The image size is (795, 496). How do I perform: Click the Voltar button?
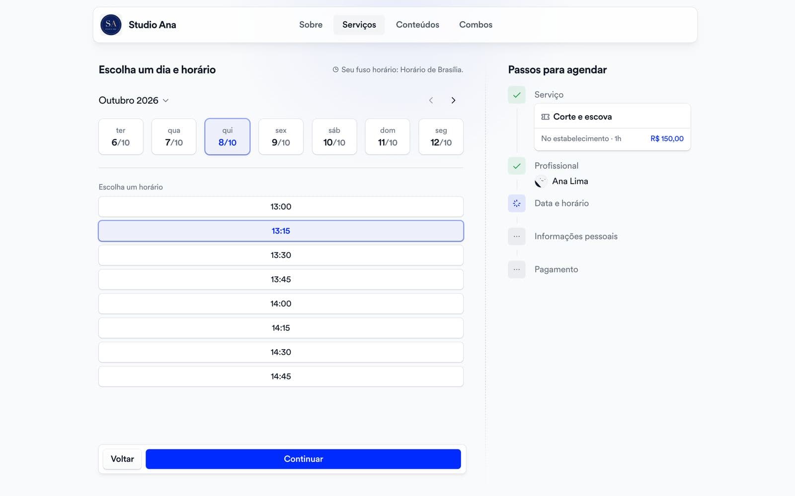coord(122,459)
